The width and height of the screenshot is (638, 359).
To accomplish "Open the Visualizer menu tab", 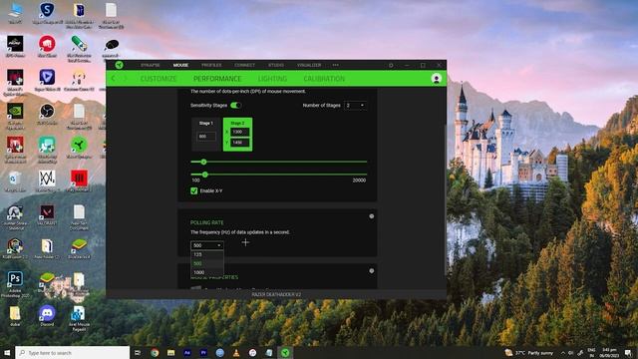I will 309,65.
